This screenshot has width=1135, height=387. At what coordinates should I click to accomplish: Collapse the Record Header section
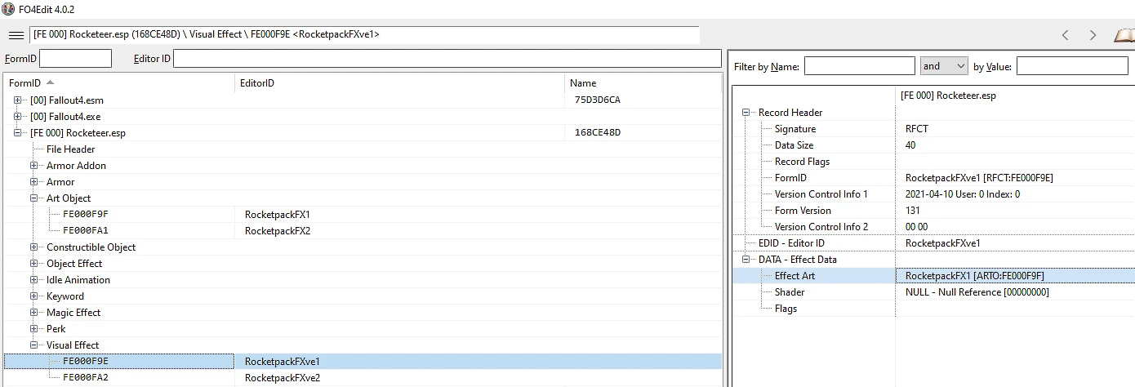pos(746,113)
